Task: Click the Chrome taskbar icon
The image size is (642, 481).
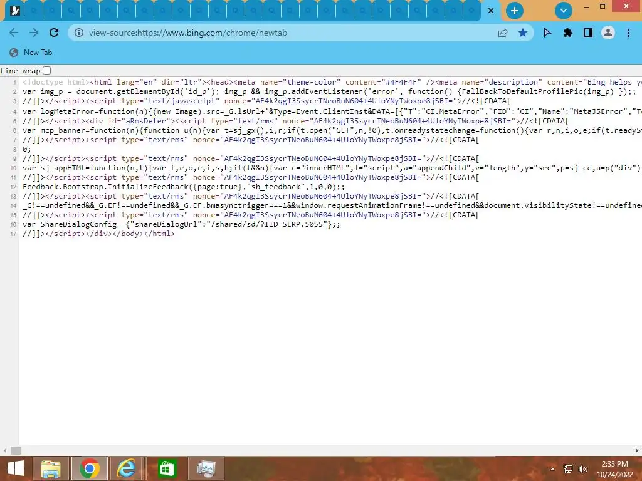Action: coord(90,468)
